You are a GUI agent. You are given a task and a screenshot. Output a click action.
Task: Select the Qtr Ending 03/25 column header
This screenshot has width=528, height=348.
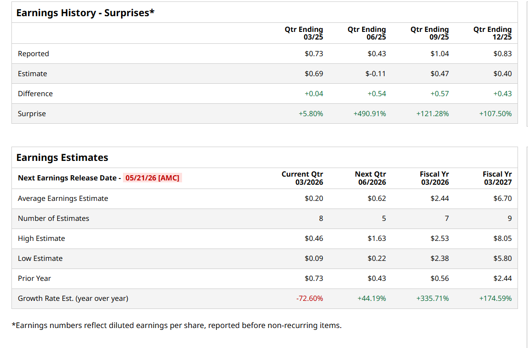click(304, 33)
